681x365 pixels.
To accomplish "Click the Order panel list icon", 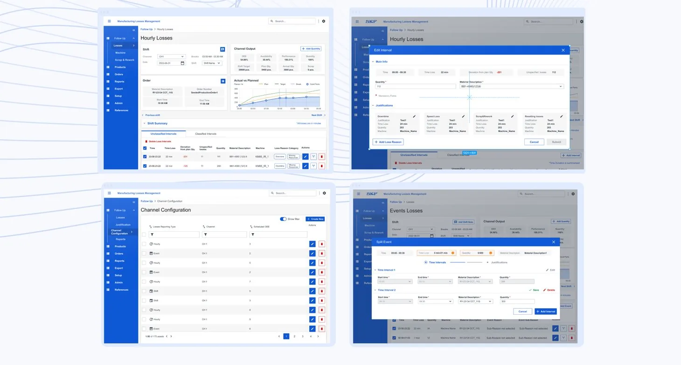I will (x=222, y=81).
